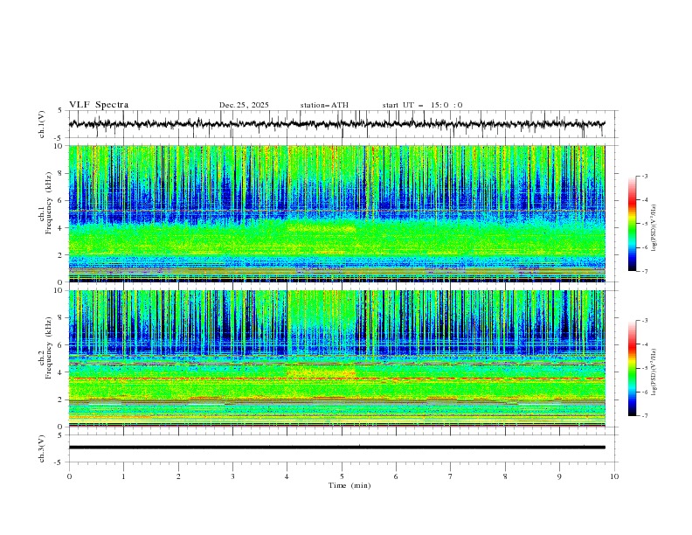Click the "Time (min)" x-axis label
The width and height of the screenshot is (692, 535).
click(x=349, y=485)
